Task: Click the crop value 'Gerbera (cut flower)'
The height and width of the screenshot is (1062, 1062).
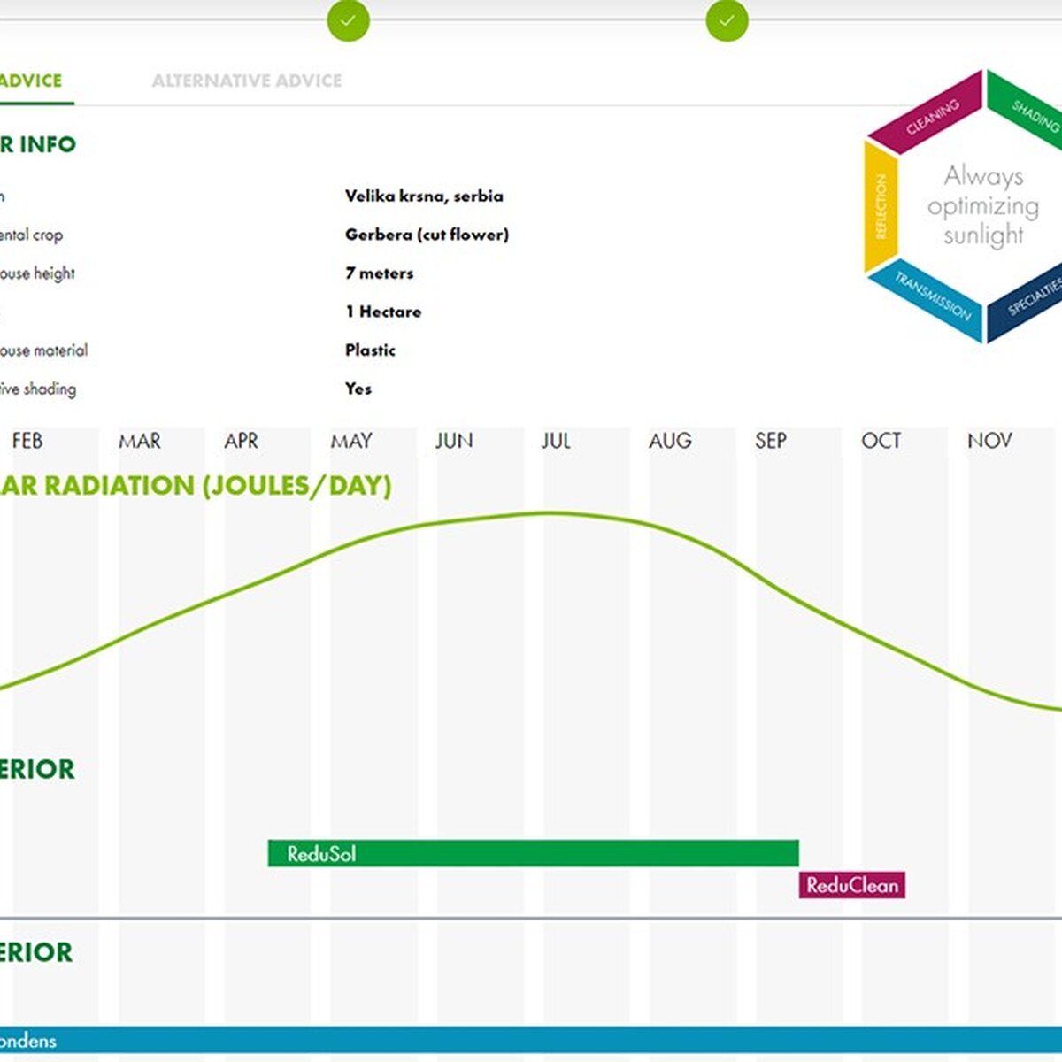Action: (427, 235)
